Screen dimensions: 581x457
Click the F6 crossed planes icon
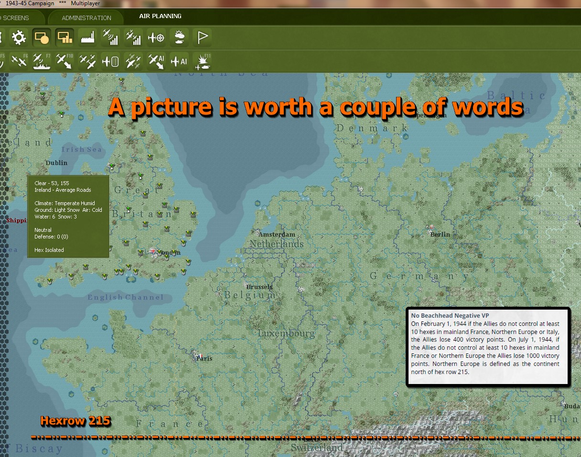[19, 61]
